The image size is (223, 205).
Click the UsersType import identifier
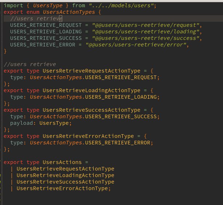click(x=48, y=6)
